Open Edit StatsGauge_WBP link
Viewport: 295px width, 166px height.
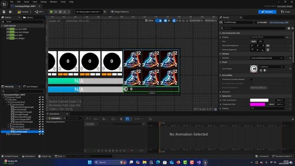pyautogui.click(x=279, y=23)
